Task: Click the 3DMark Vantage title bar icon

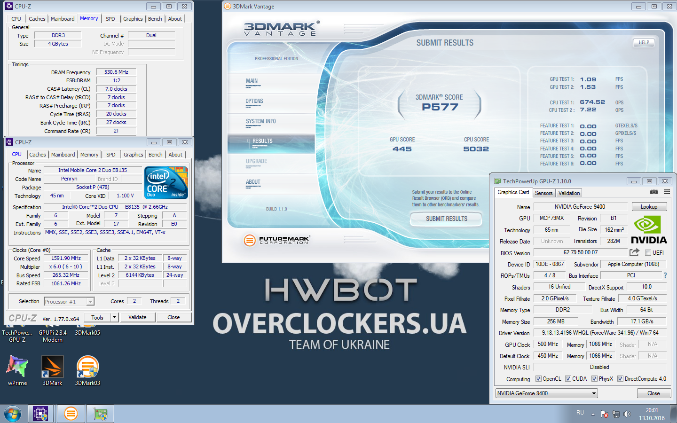Action: click(x=228, y=6)
